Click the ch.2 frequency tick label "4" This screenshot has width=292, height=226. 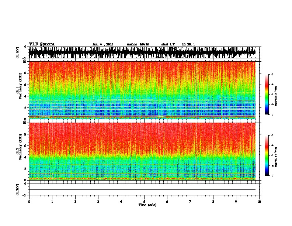tap(26, 157)
